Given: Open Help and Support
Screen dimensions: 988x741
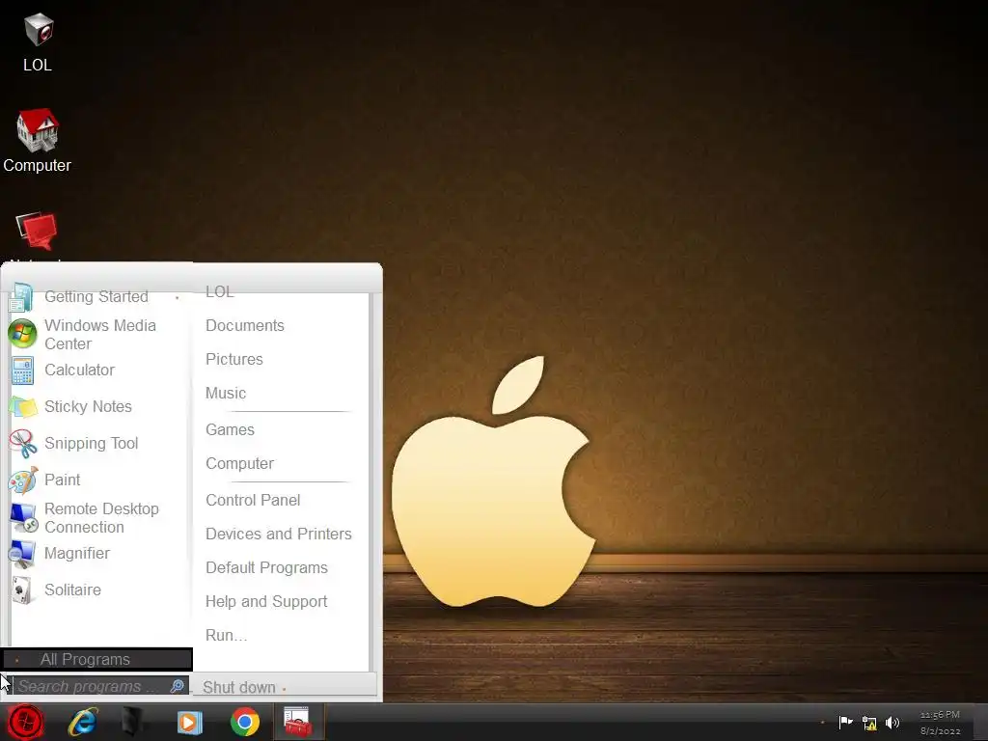Looking at the screenshot, I should (x=266, y=602).
